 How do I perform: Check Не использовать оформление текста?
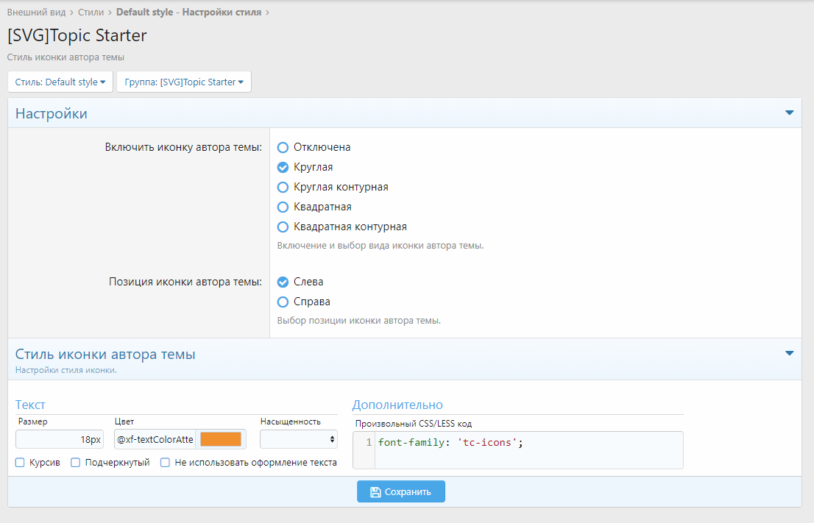tap(166, 463)
